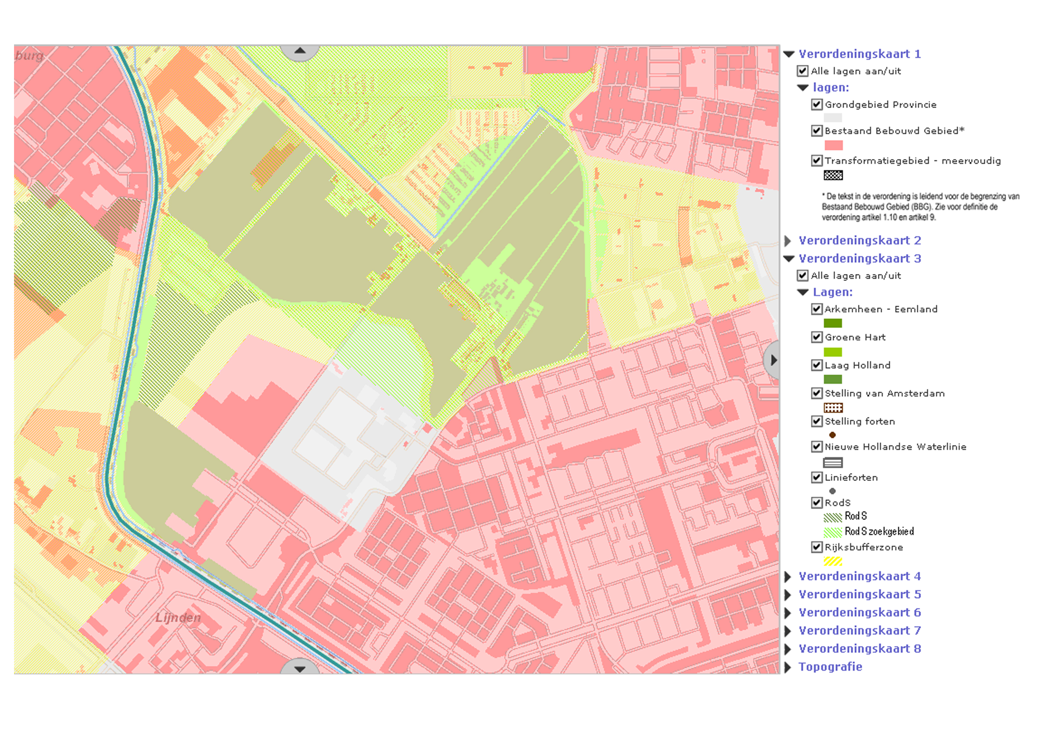The height and width of the screenshot is (741, 1048).
Task: Click the BBG footnote text about 'artikel 1.10'
Action: [921, 207]
